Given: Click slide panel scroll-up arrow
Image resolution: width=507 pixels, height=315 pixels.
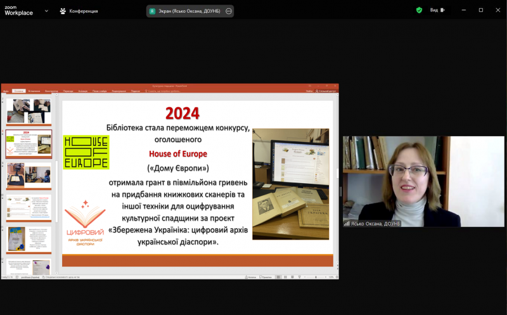Looking at the screenshot, I should click(x=56, y=95).
